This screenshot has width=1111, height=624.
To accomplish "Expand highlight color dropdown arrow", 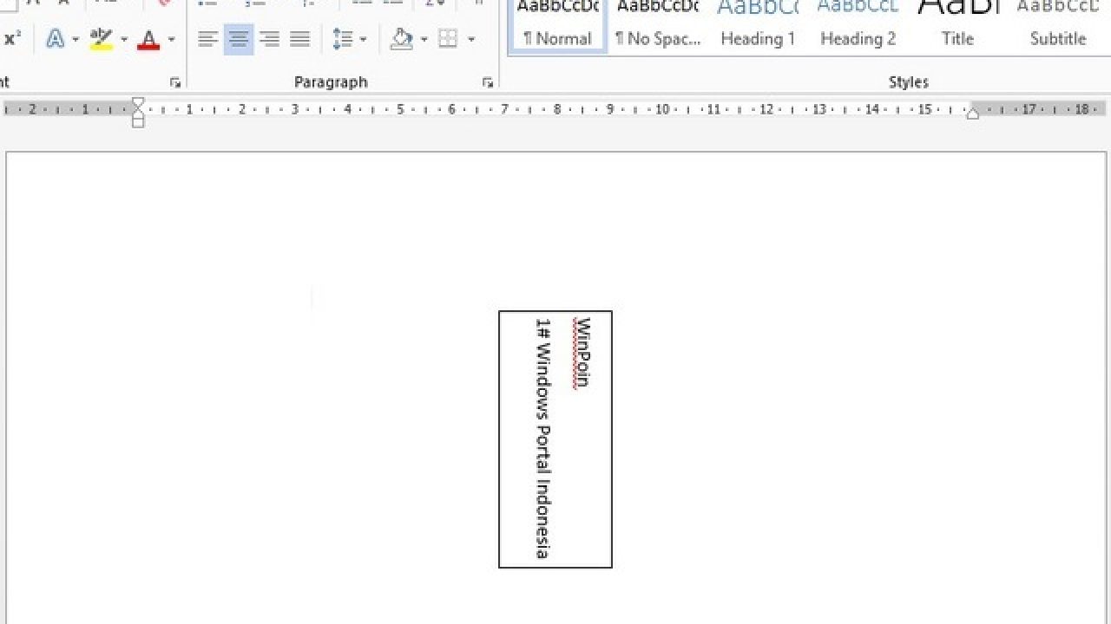I will click(x=123, y=39).
